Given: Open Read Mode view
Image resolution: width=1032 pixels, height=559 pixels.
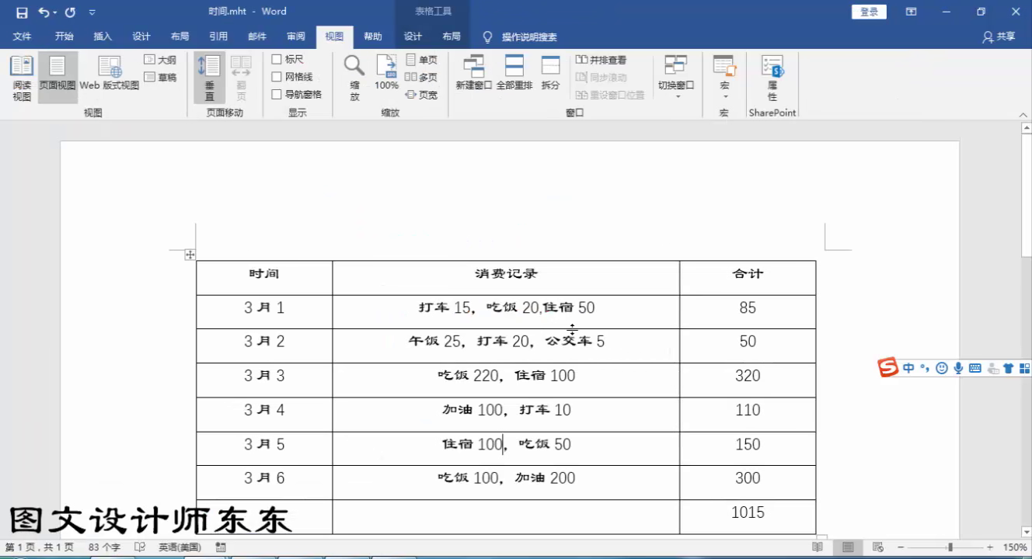Looking at the screenshot, I should [x=22, y=78].
